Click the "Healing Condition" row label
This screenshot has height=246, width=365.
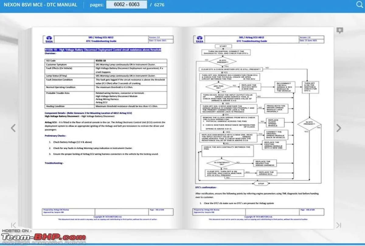[x=70, y=106]
